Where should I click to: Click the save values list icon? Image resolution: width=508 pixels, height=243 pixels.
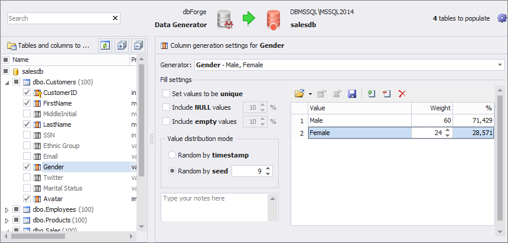pos(352,94)
